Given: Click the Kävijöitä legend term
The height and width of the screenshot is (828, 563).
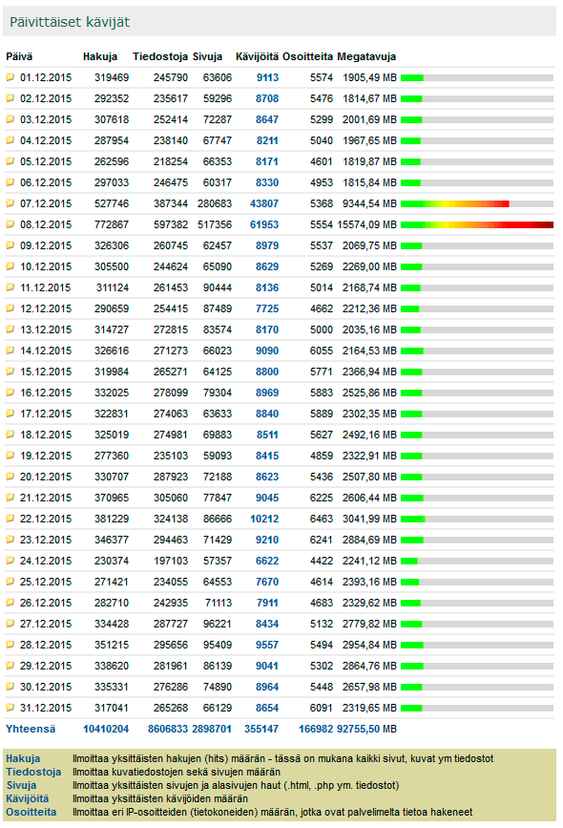Looking at the screenshot, I should [28, 798].
